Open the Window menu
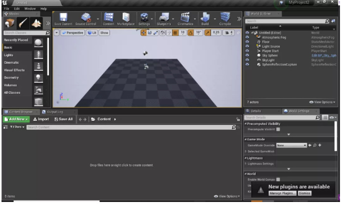 (30, 9)
